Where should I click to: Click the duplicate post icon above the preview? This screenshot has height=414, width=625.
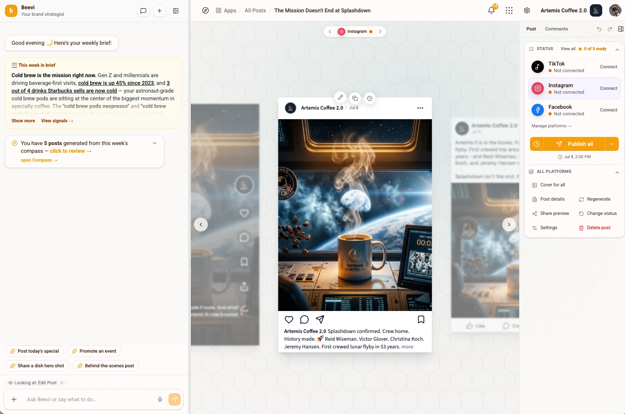(355, 98)
